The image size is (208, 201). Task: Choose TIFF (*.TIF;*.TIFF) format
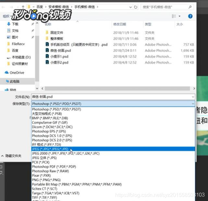113,197
